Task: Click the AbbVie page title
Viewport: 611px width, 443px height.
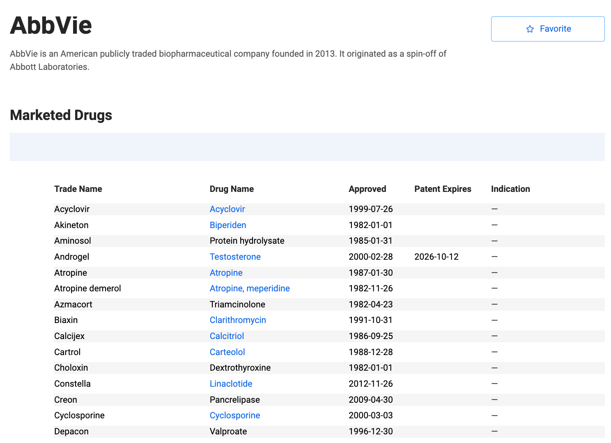Action: click(x=51, y=25)
